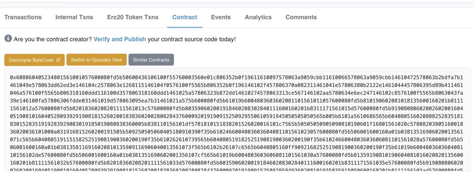Switch to Internal Txns tab
The width and height of the screenshot is (474, 192).
[x=75, y=17]
